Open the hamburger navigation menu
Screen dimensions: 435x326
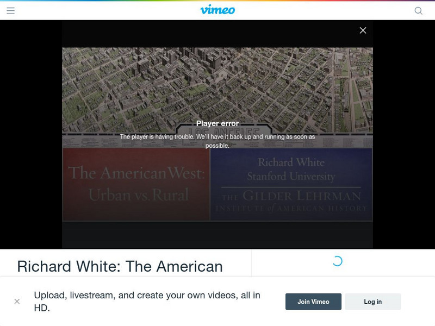10,10
